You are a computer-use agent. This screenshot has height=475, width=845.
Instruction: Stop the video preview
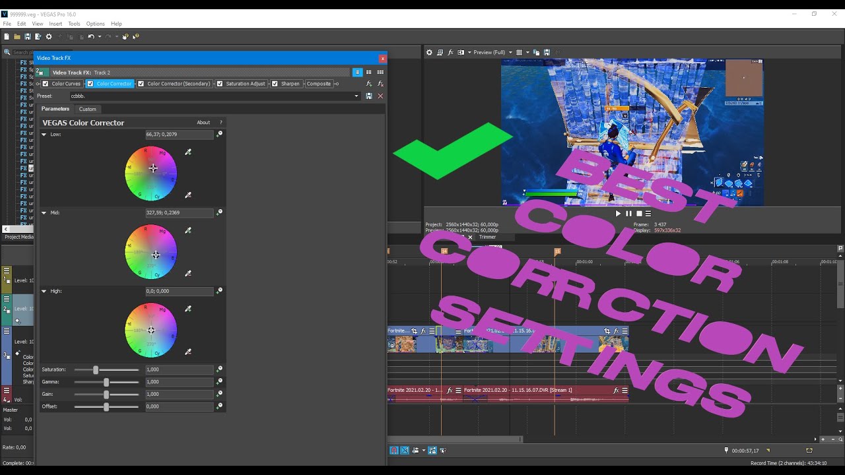(x=639, y=214)
